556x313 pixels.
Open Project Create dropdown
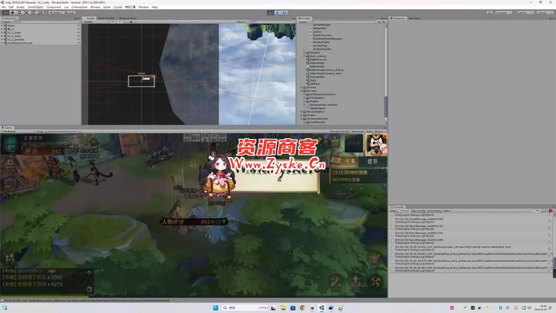(x=303, y=22)
